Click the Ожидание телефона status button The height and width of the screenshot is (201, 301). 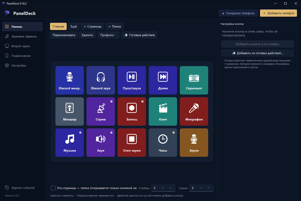pos(238,13)
